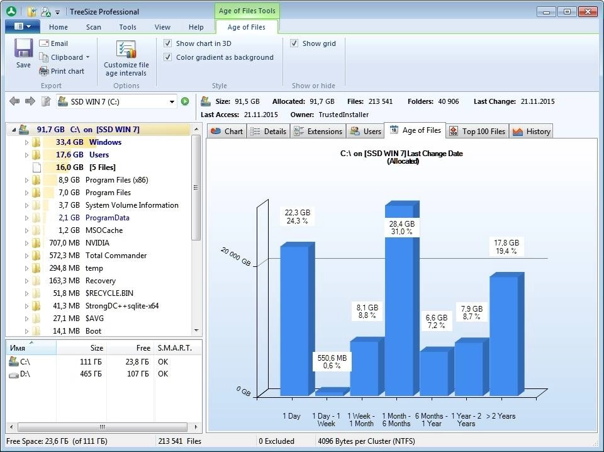Switch to the Tools ribbon tab

click(128, 27)
